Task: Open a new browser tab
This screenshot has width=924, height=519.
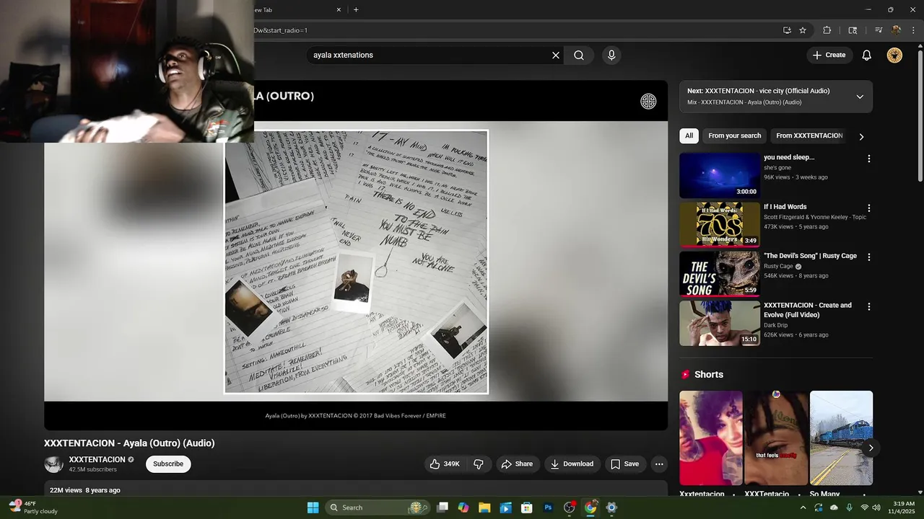Action: click(x=356, y=10)
